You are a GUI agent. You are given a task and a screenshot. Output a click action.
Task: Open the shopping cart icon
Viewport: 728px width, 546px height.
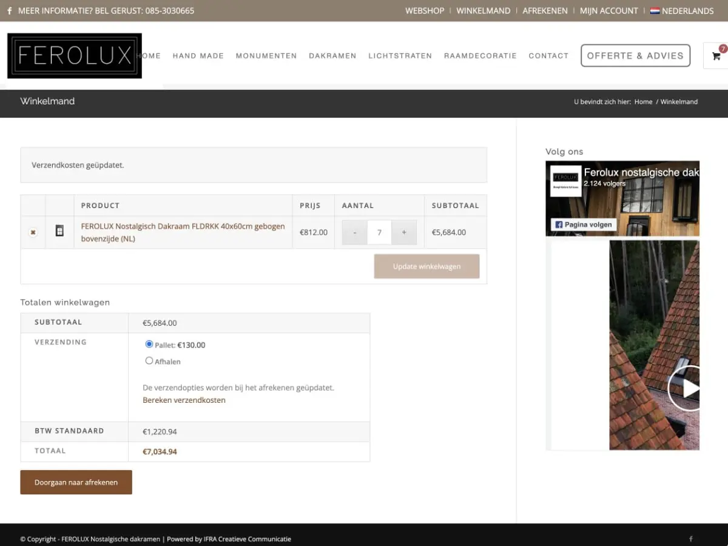(716, 56)
